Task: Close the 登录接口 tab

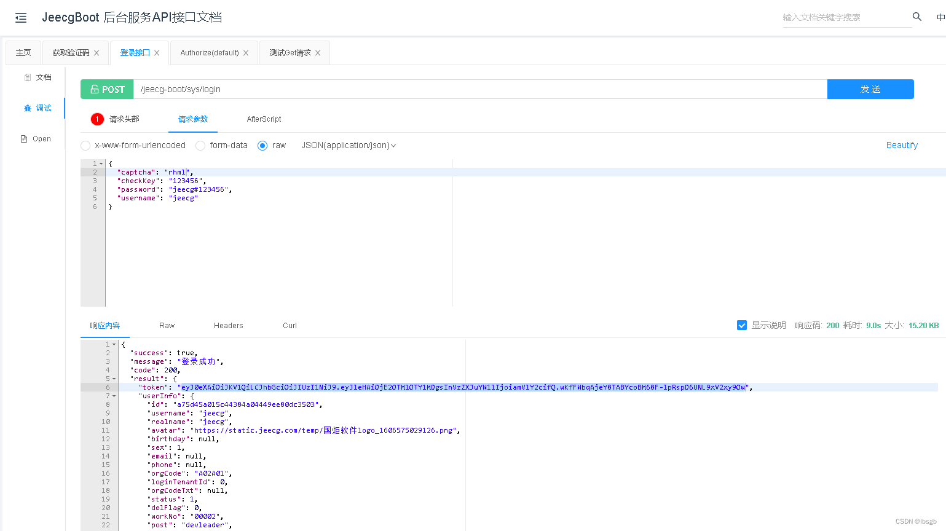Action: tap(157, 53)
